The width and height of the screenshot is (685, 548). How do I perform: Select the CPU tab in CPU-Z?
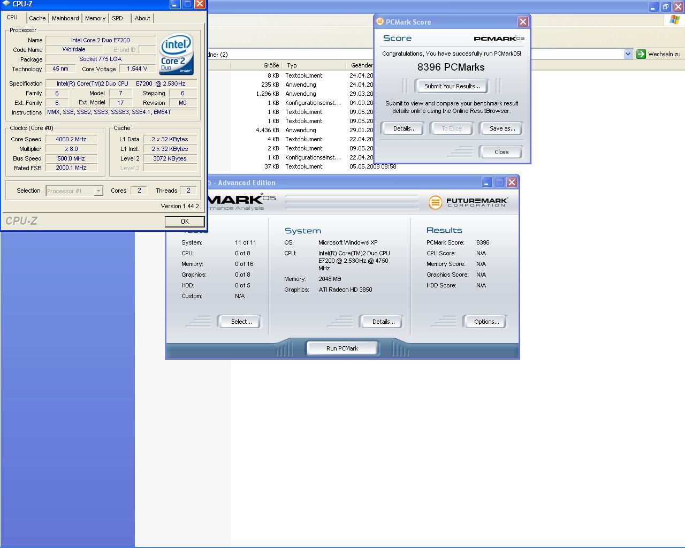(x=12, y=18)
